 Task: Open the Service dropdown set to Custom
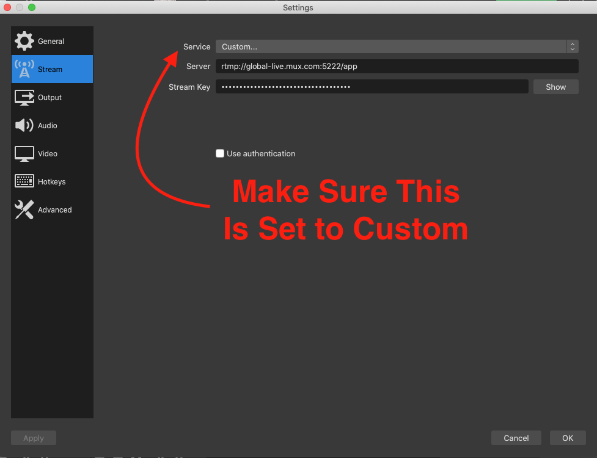point(397,46)
